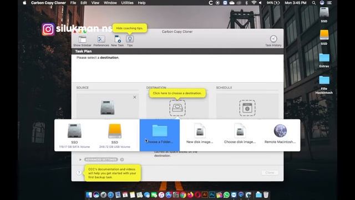
Task: Open Adobe Illustrator in the Dock
Action: pyautogui.click(x=205, y=195)
